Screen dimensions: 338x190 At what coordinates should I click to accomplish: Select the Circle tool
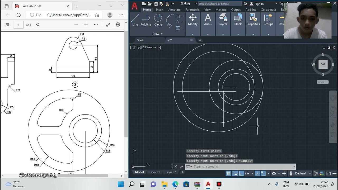tap(158, 20)
